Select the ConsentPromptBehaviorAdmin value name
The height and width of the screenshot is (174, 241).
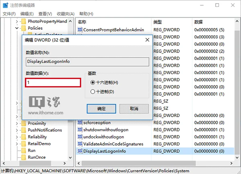click(114, 30)
